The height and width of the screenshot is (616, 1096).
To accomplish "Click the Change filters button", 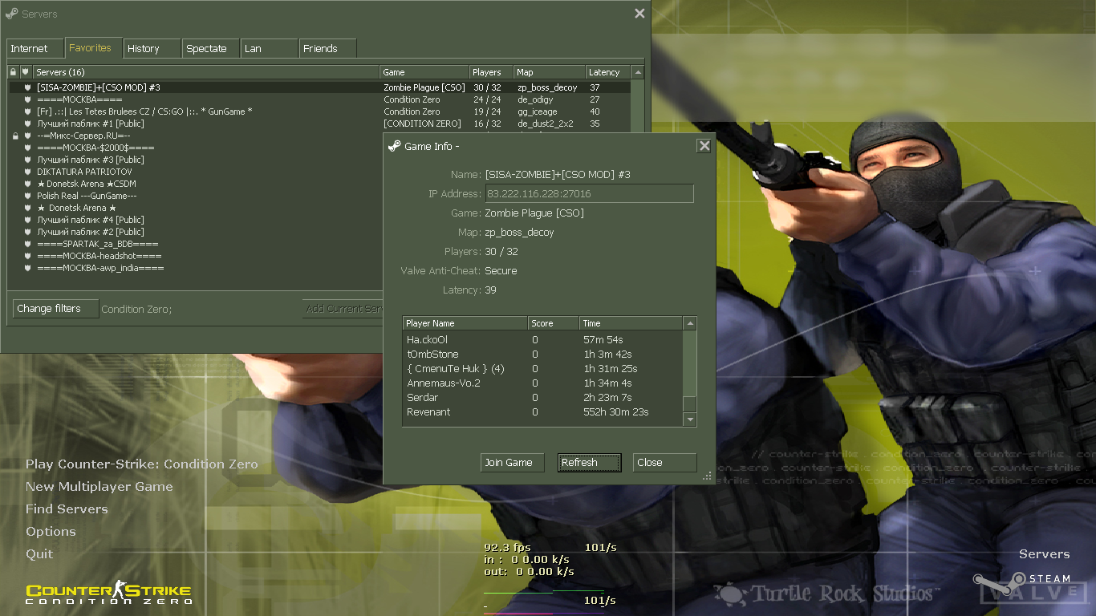I will 55,309.
